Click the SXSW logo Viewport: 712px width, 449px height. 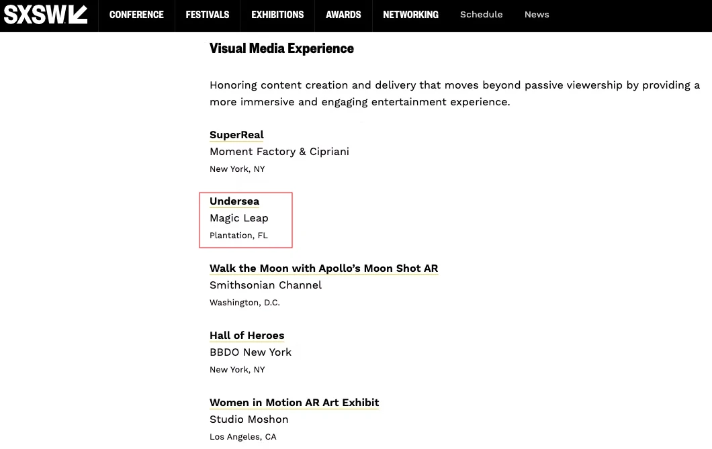click(x=46, y=15)
